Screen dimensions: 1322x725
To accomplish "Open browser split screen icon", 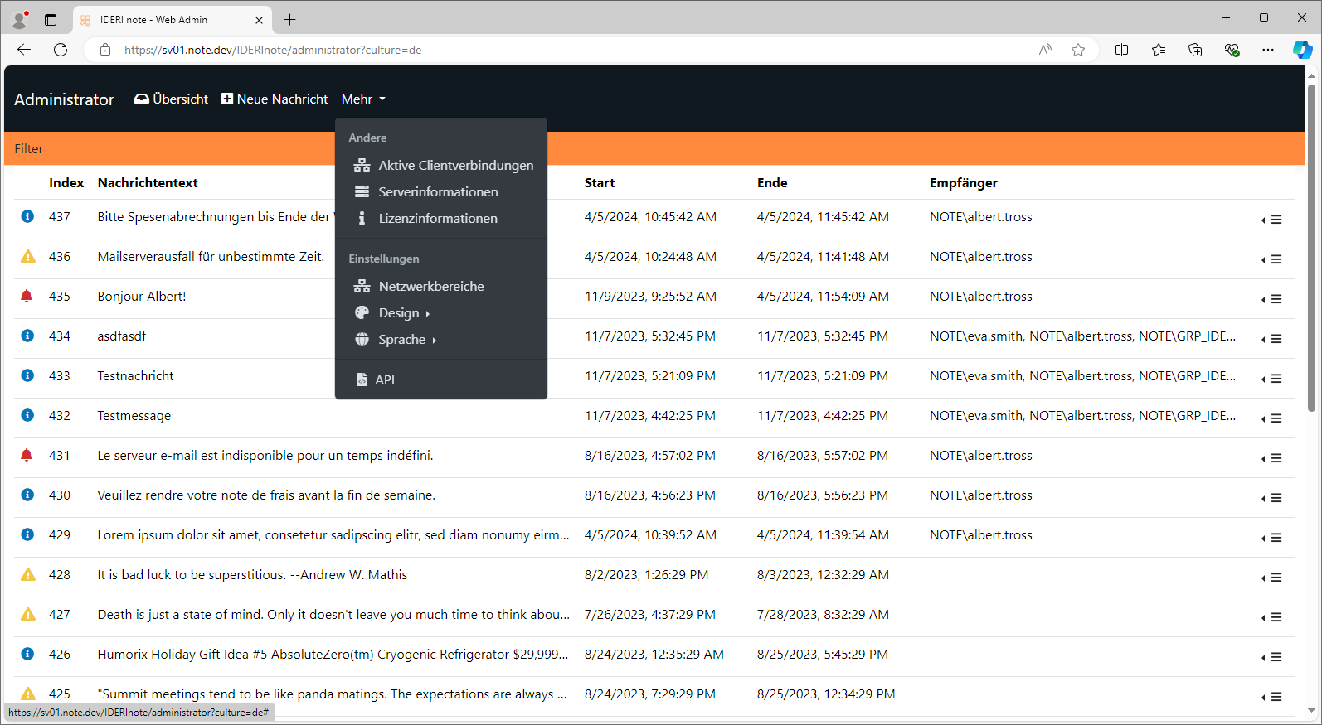I will (x=1122, y=50).
